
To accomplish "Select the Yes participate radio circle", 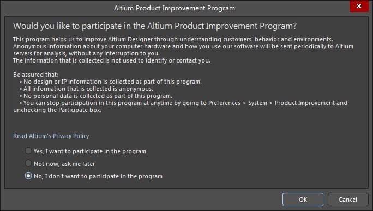I will [28, 151].
